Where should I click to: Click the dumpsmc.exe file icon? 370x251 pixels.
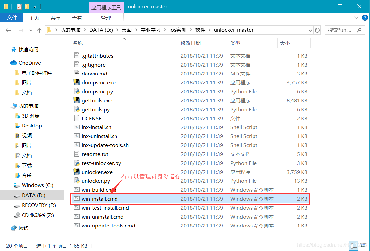(77, 82)
